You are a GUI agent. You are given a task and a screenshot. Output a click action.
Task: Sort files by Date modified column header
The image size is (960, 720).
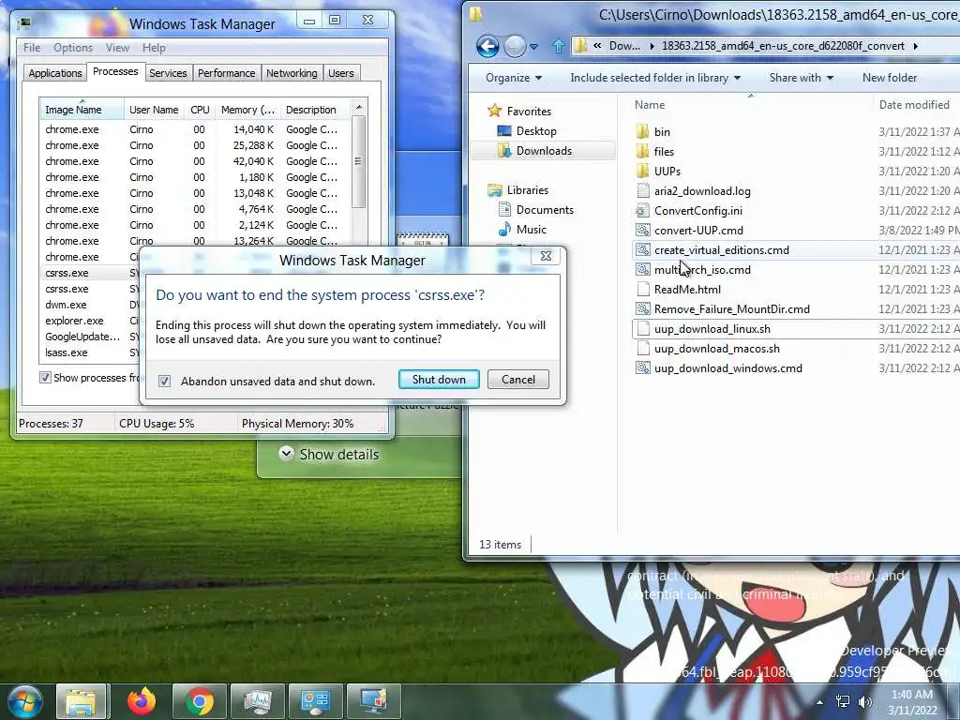pyautogui.click(x=914, y=105)
